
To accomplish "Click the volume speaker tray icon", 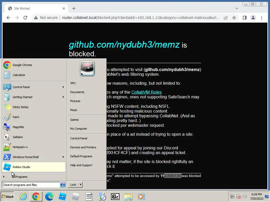I will (245, 196).
